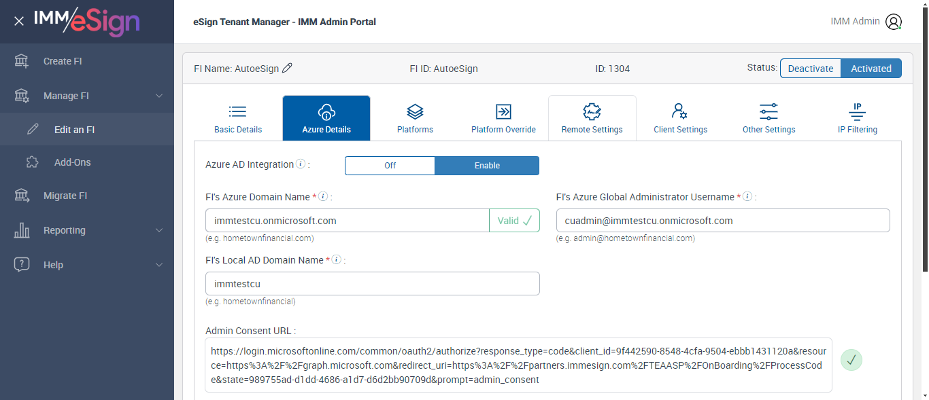Click the green check beside Admin Consent URL
The width and height of the screenshot is (929, 400).
851,360
